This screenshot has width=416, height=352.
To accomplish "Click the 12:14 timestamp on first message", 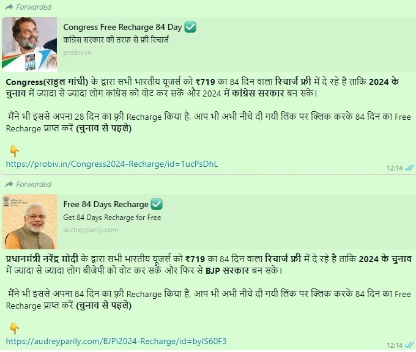I will [395, 168].
